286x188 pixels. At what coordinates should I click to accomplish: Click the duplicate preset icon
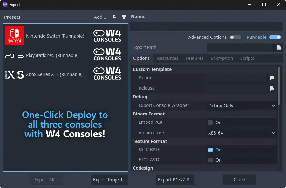click(114, 17)
